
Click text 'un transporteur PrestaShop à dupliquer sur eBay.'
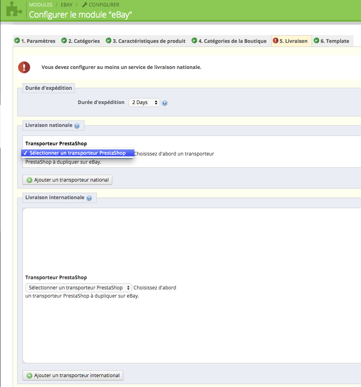pyautogui.click(x=82, y=296)
